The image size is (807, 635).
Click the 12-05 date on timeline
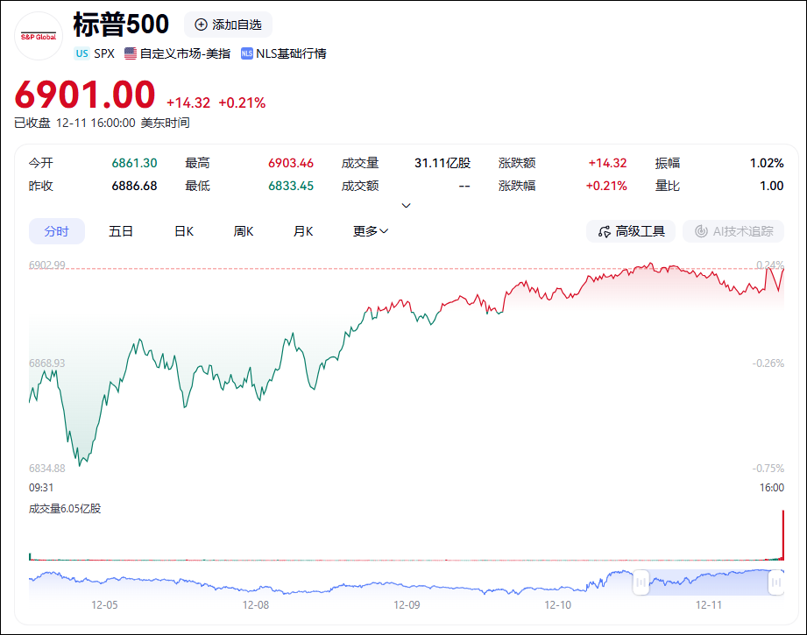pyautogui.click(x=104, y=605)
